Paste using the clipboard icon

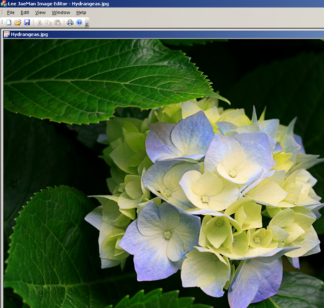click(58, 23)
